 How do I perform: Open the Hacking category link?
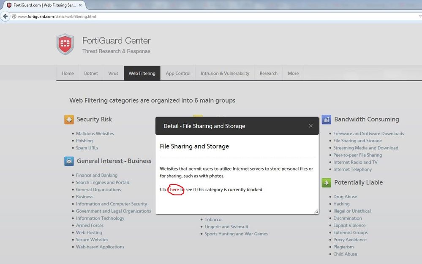coord(341,204)
